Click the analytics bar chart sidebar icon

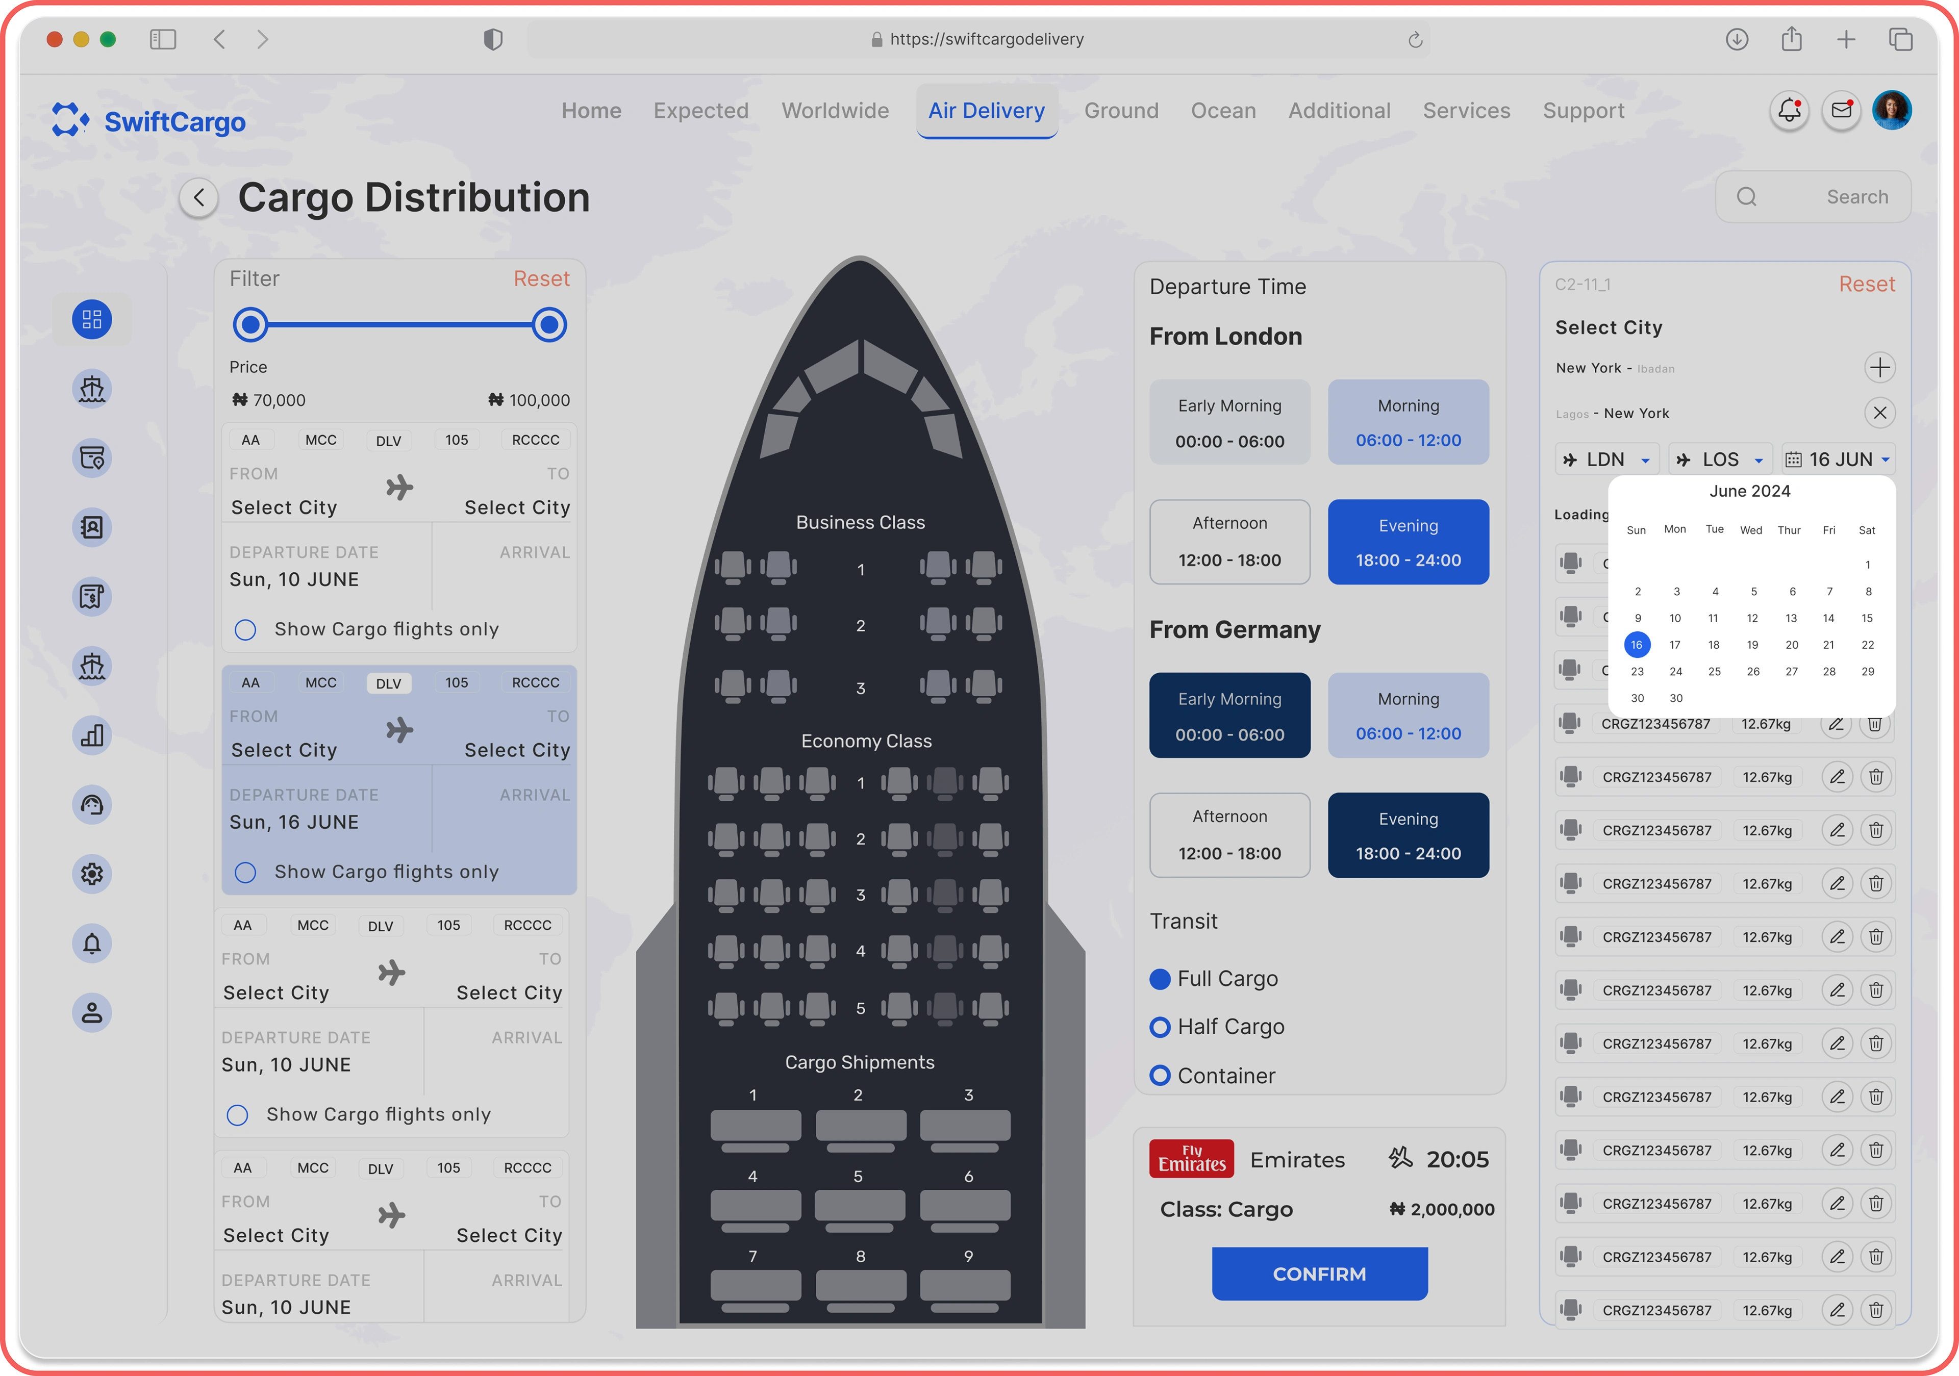(x=92, y=735)
